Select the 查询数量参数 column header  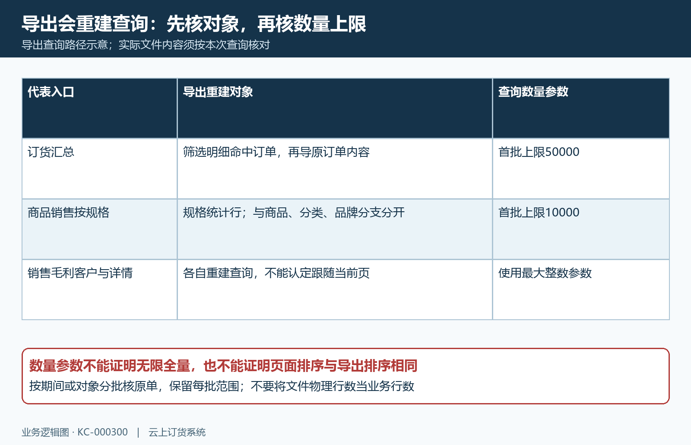581,108
